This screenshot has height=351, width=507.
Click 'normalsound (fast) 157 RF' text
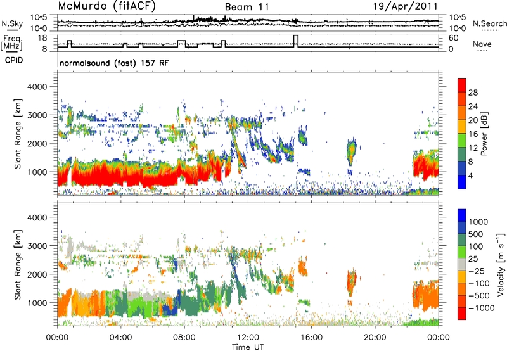(x=114, y=63)
